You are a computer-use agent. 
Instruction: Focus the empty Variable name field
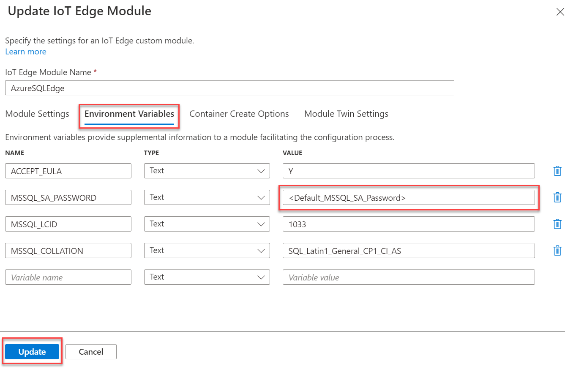[x=68, y=277]
